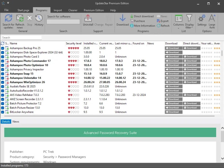Image resolution: width=224 pixels, height=168 pixels.
Task: Open the Settings gears icon
Action: pyautogui.click(x=202, y=18)
